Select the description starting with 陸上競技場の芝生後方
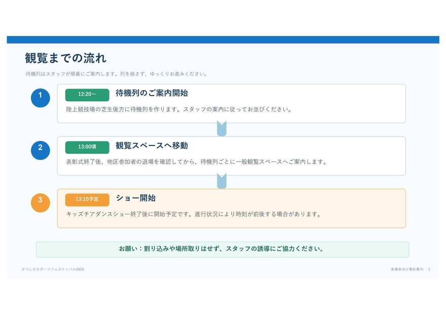 pyautogui.click(x=179, y=109)
